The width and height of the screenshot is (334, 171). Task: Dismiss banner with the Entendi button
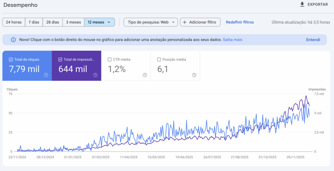[313, 40]
